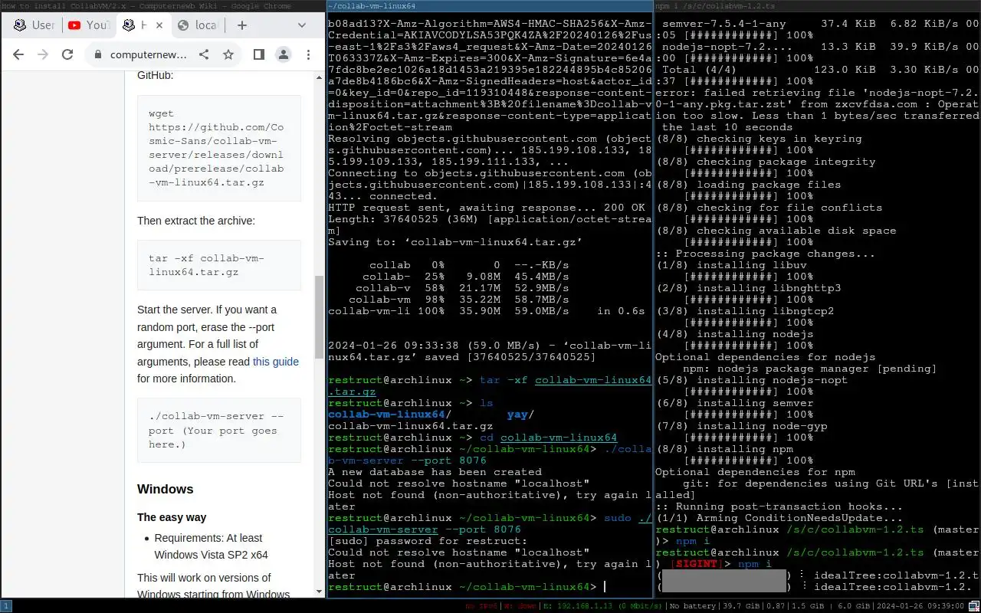Screen dimensions: 981x613
Task: Select the active Computernewb wiki tab
Action: 143,25
